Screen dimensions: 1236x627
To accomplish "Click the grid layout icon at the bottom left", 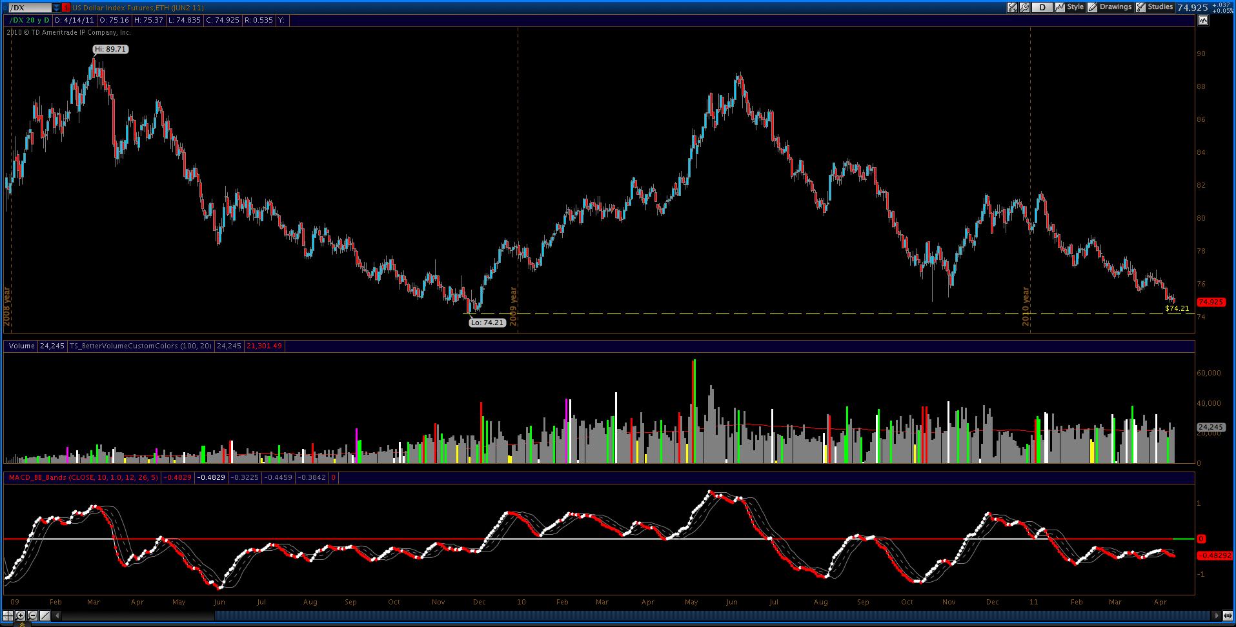I will pos(8,615).
